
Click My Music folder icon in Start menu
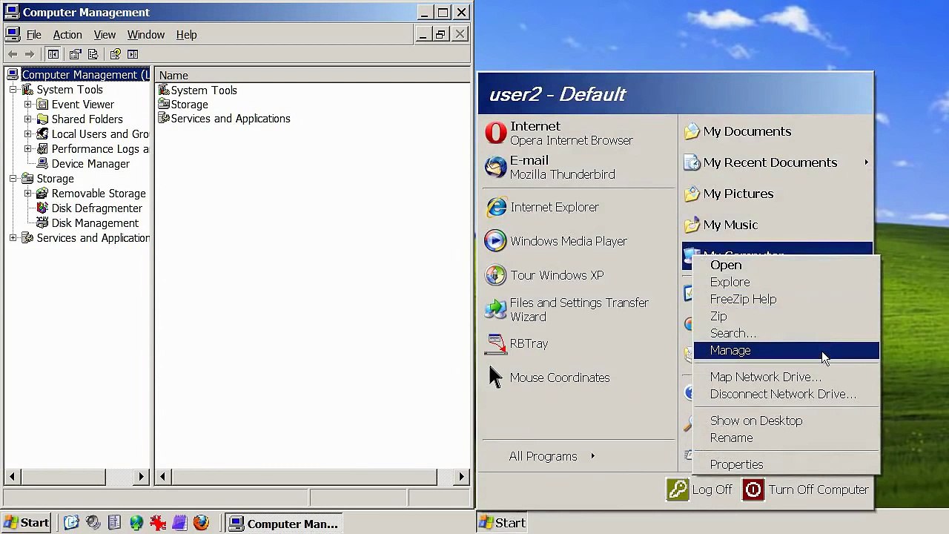(692, 225)
